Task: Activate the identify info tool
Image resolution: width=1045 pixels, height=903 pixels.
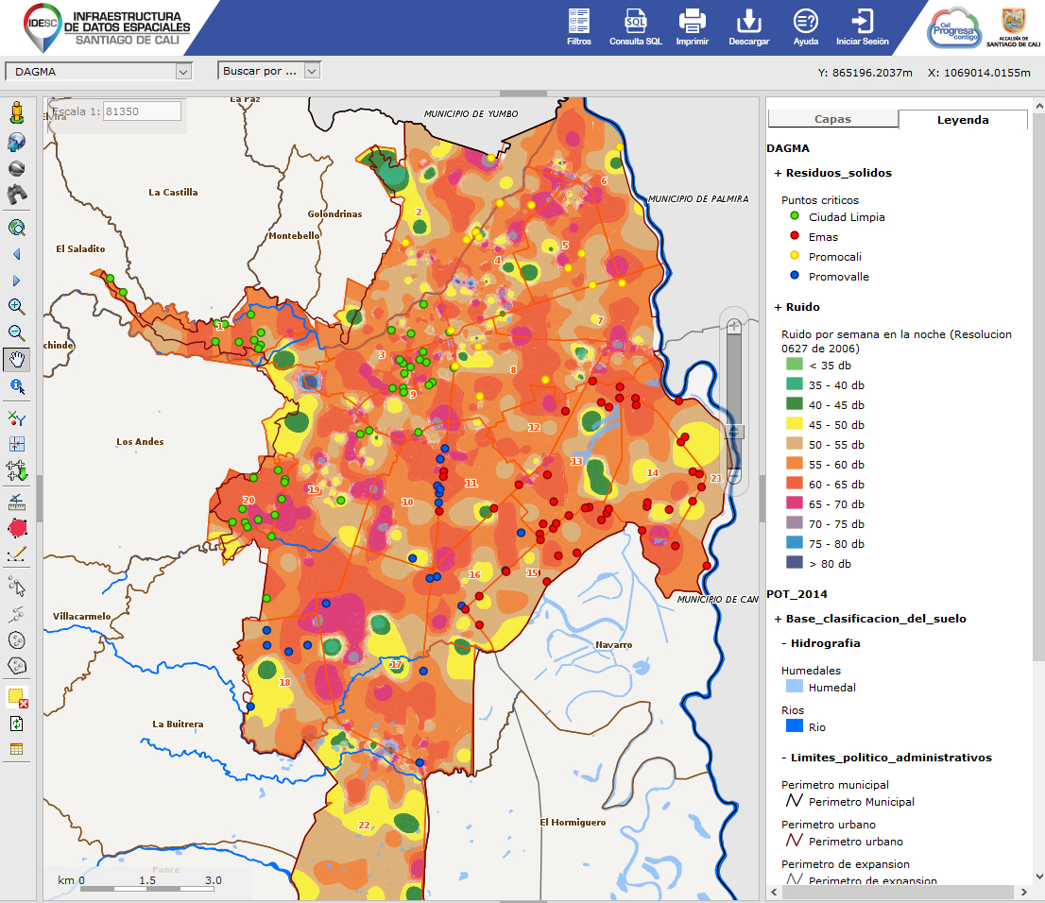Action: [x=16, y=386]
